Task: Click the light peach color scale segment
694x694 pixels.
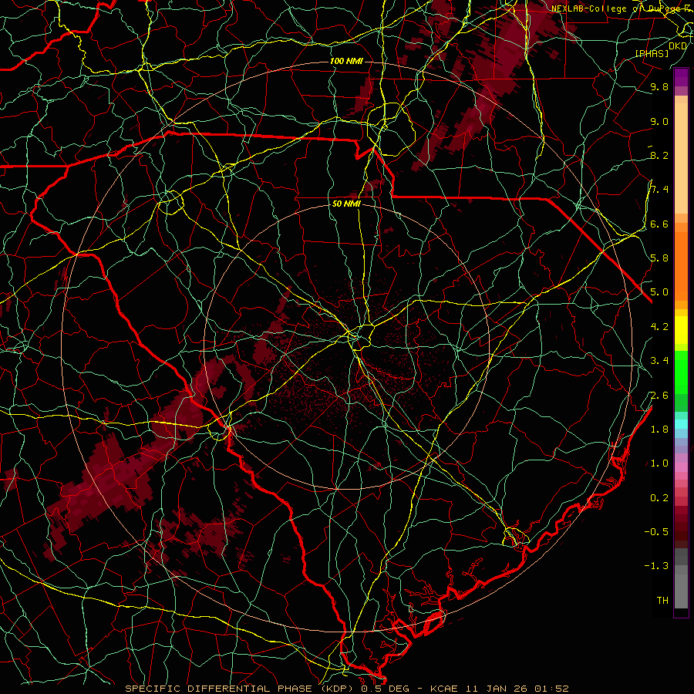Action: coord(681,158)
